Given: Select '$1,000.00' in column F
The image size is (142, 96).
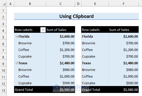Looking at the screenshot, I should (124, 76).
